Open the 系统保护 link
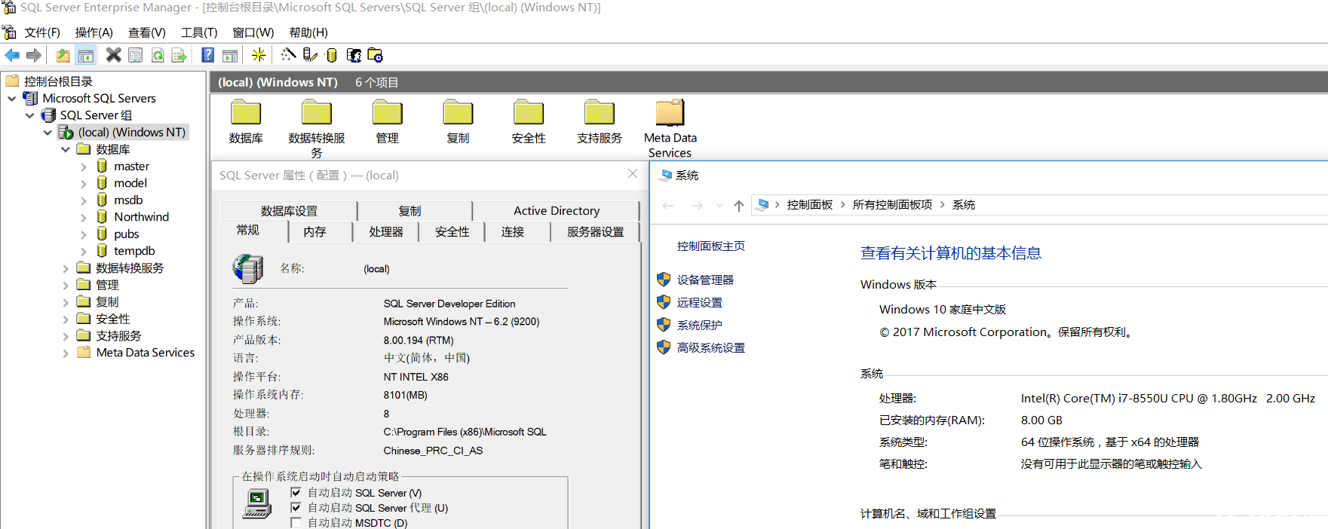Viewport: 1328px width, 529px height. [x=700, y=325]
